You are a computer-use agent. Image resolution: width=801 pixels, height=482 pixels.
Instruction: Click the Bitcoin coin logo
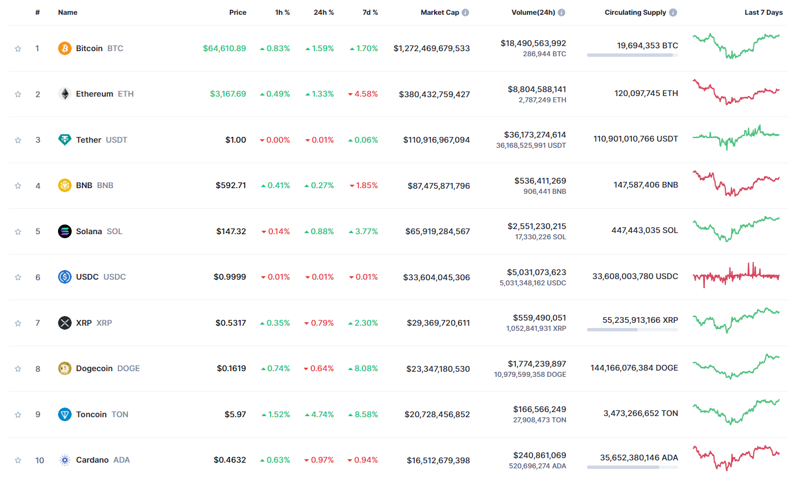pos(65,48)
